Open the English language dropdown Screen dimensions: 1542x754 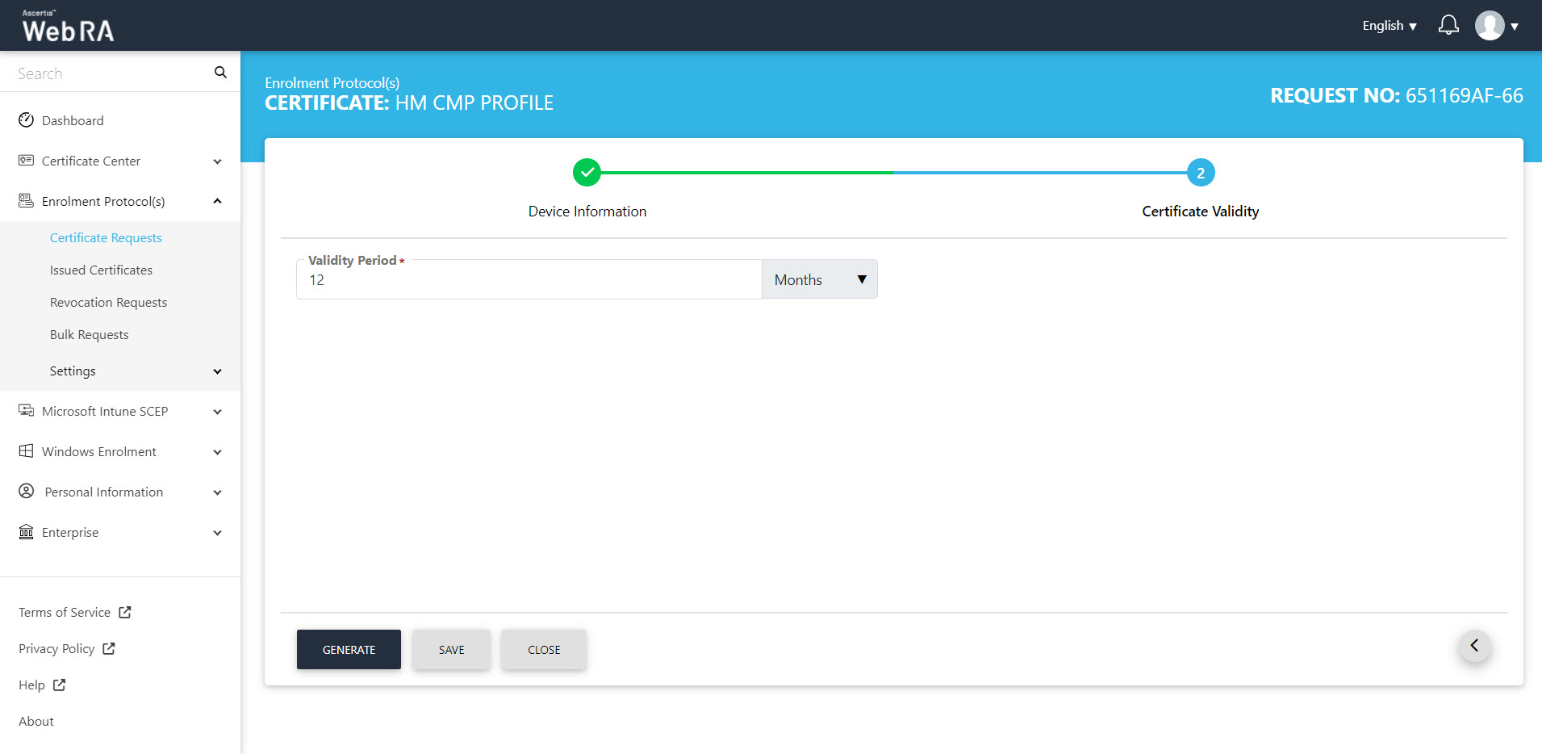point(1389,26)
